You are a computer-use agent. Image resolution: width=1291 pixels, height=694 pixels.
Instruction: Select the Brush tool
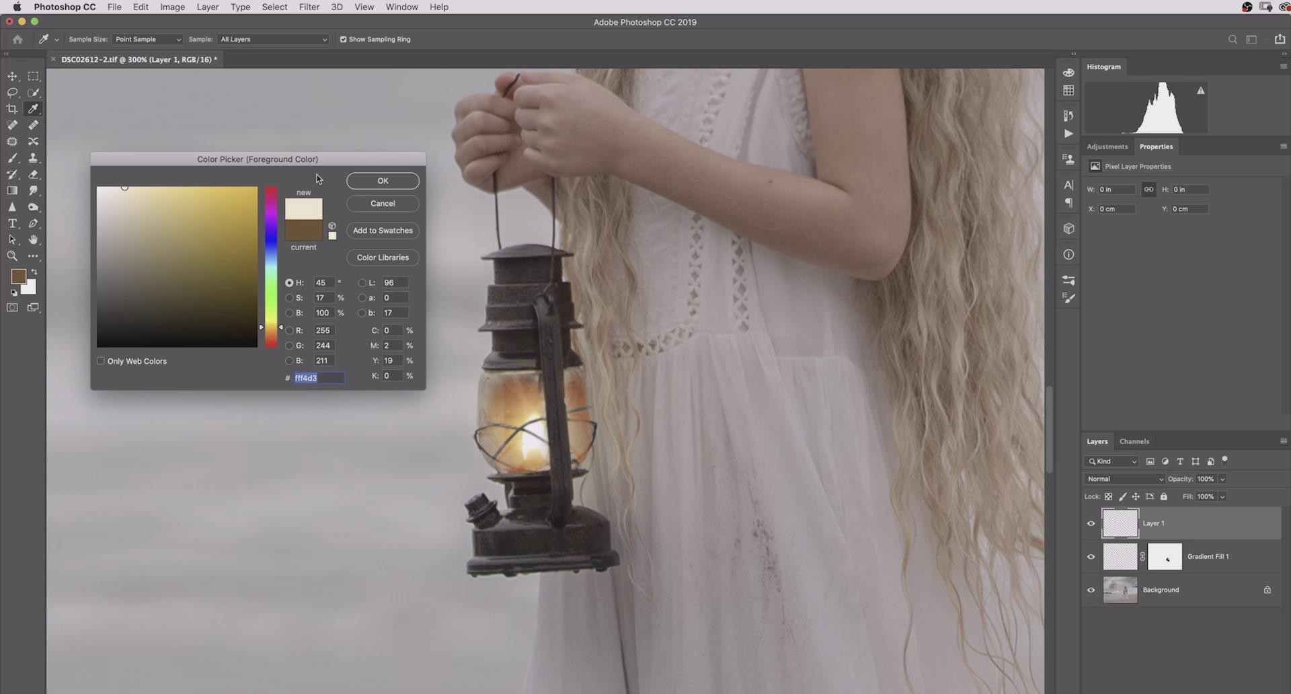(x=12, y=158)
